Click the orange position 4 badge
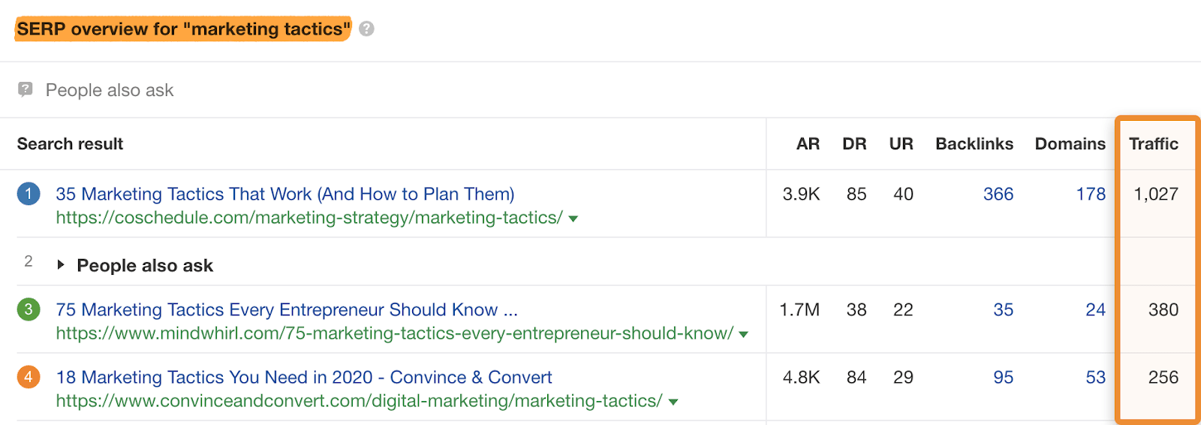Viewport: 1201px width, 425px height. [x=29, y=377]
